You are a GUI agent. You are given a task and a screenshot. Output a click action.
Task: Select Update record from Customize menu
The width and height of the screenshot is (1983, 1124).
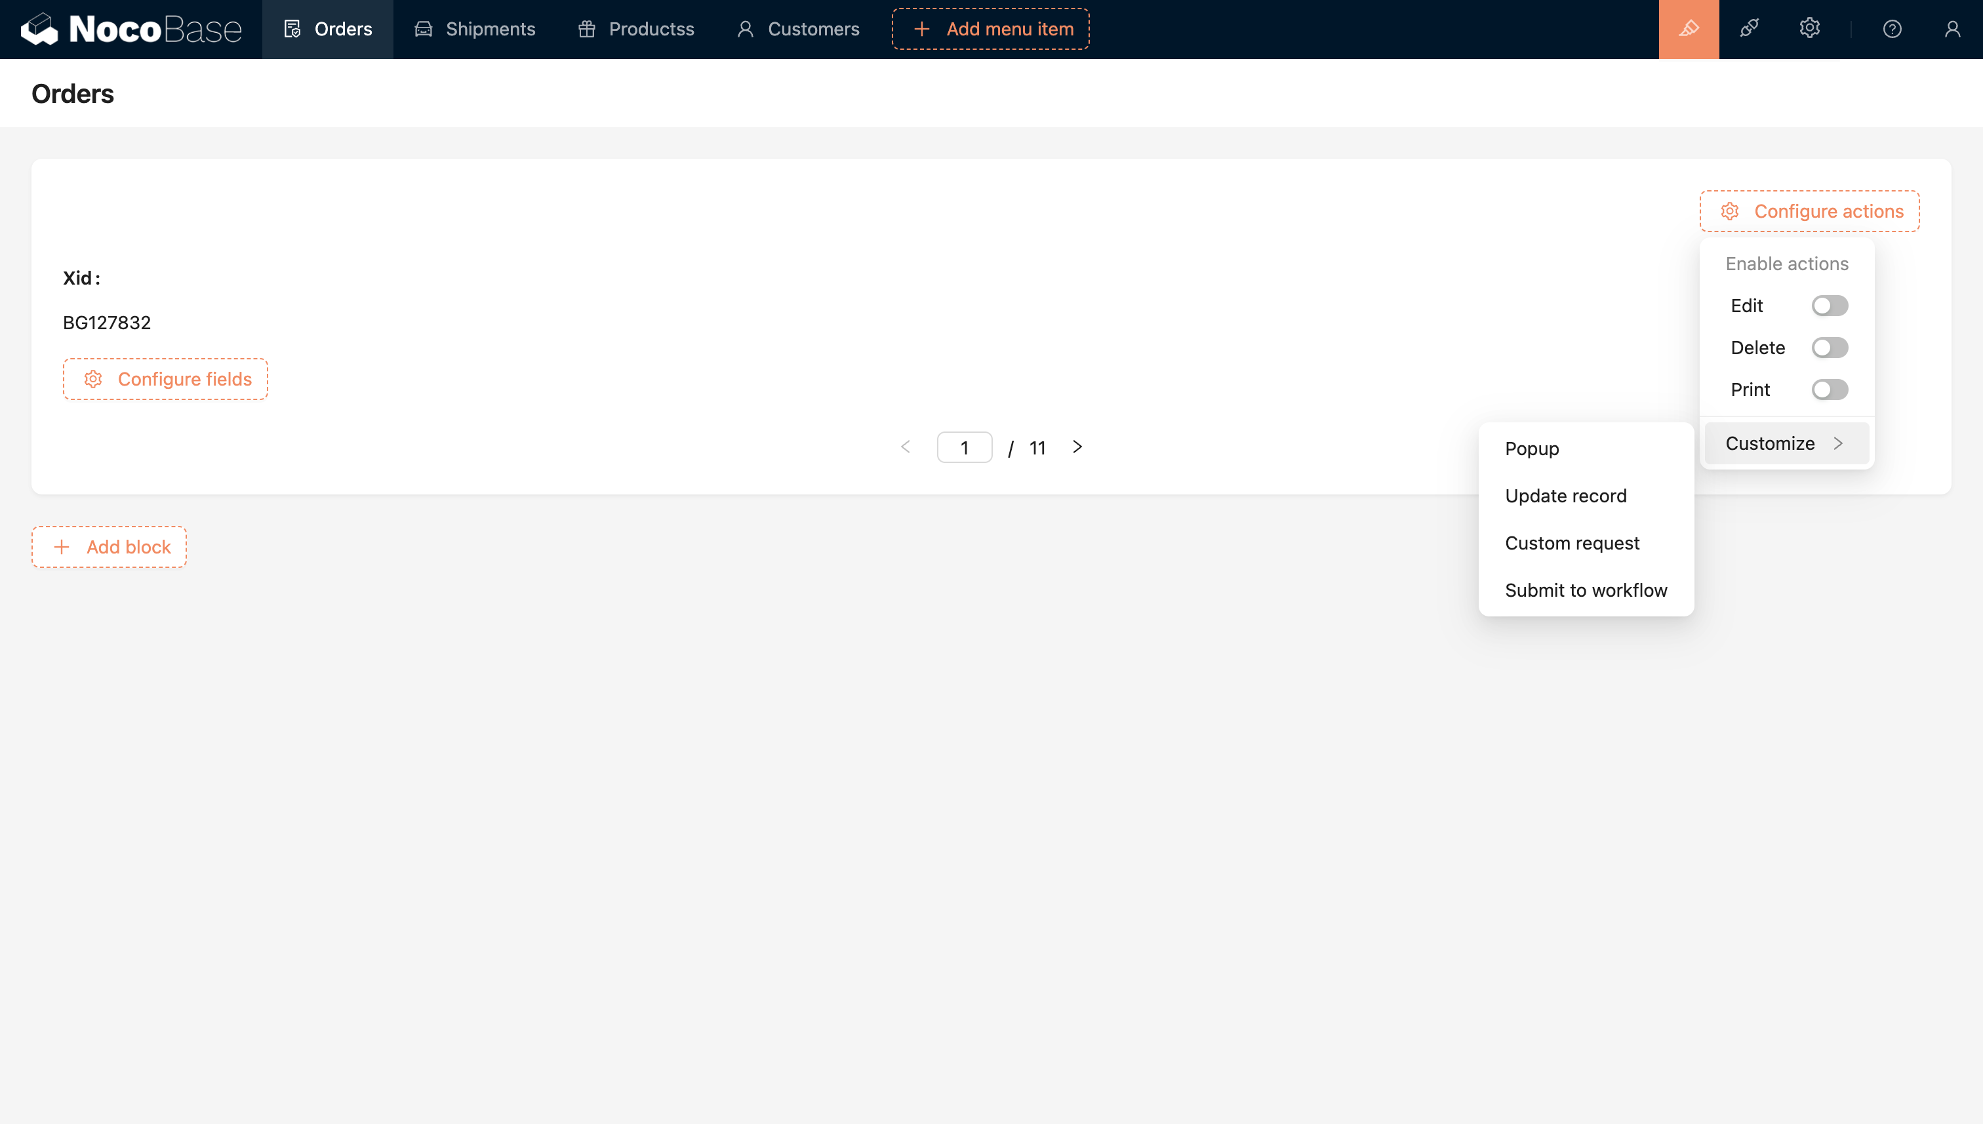(x=1565, y=496)
